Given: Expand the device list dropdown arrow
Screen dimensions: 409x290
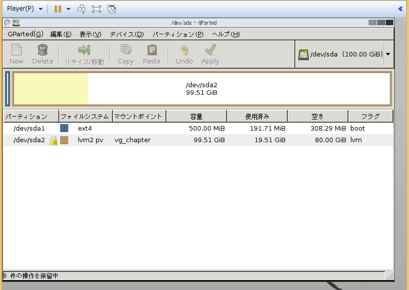Looking at the screenshot, I should coord(388,54).
